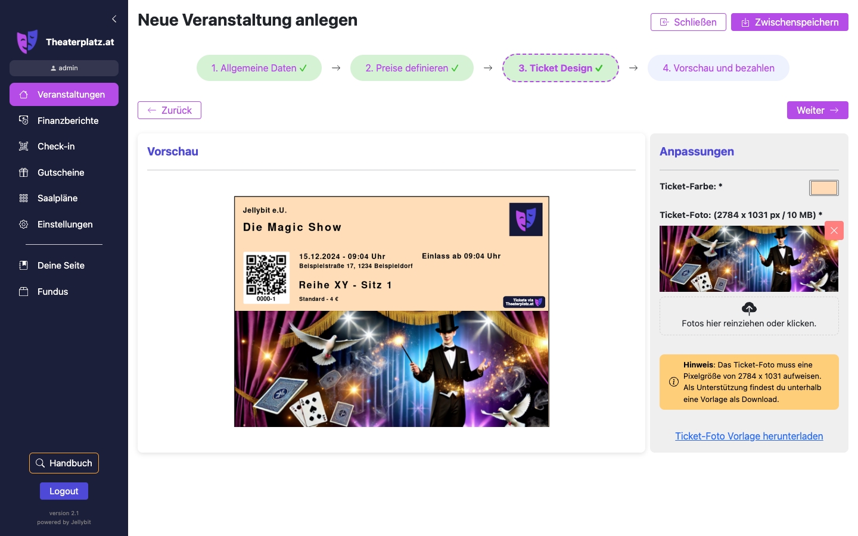Select the Check-in sidebar icon

tap(23, 147)
